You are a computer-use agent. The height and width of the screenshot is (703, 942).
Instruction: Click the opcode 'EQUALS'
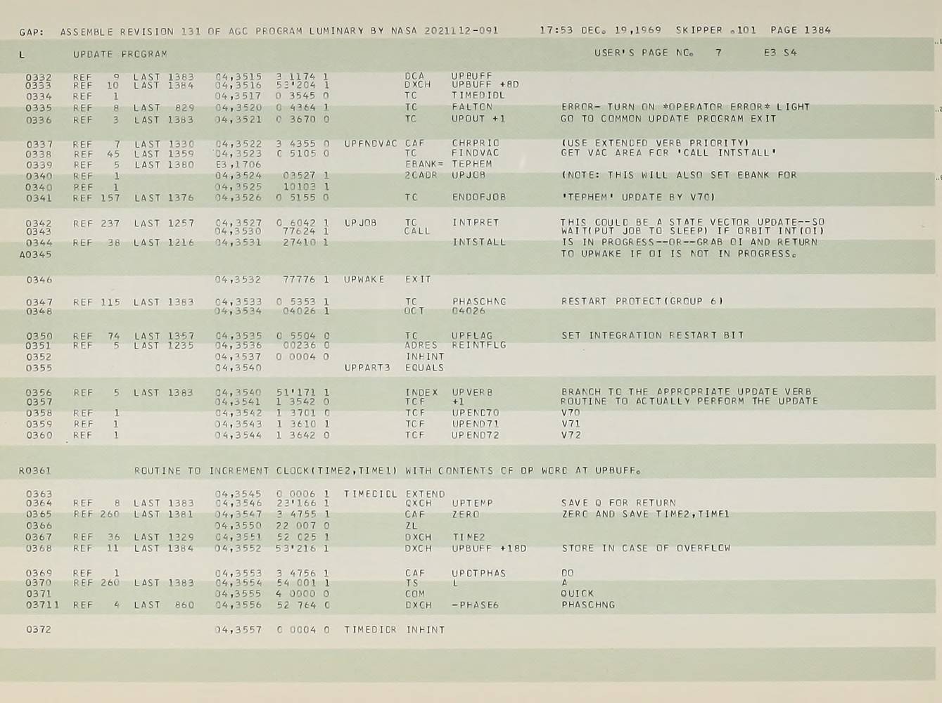pyautogui.click(x=425, y=368)
